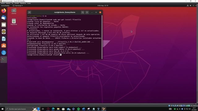Launch LibreOffice Writer from the dock
198x111 pixels.
coord(4,39)
